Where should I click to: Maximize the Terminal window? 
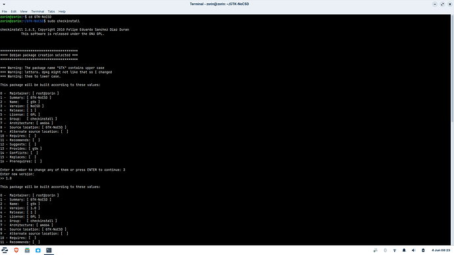pyautogui.click(x=442, y=4)
